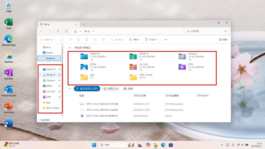The width and height of the screenshot is (265, 149).
Task: Click the Back navigation arrow
Action: 42,31
